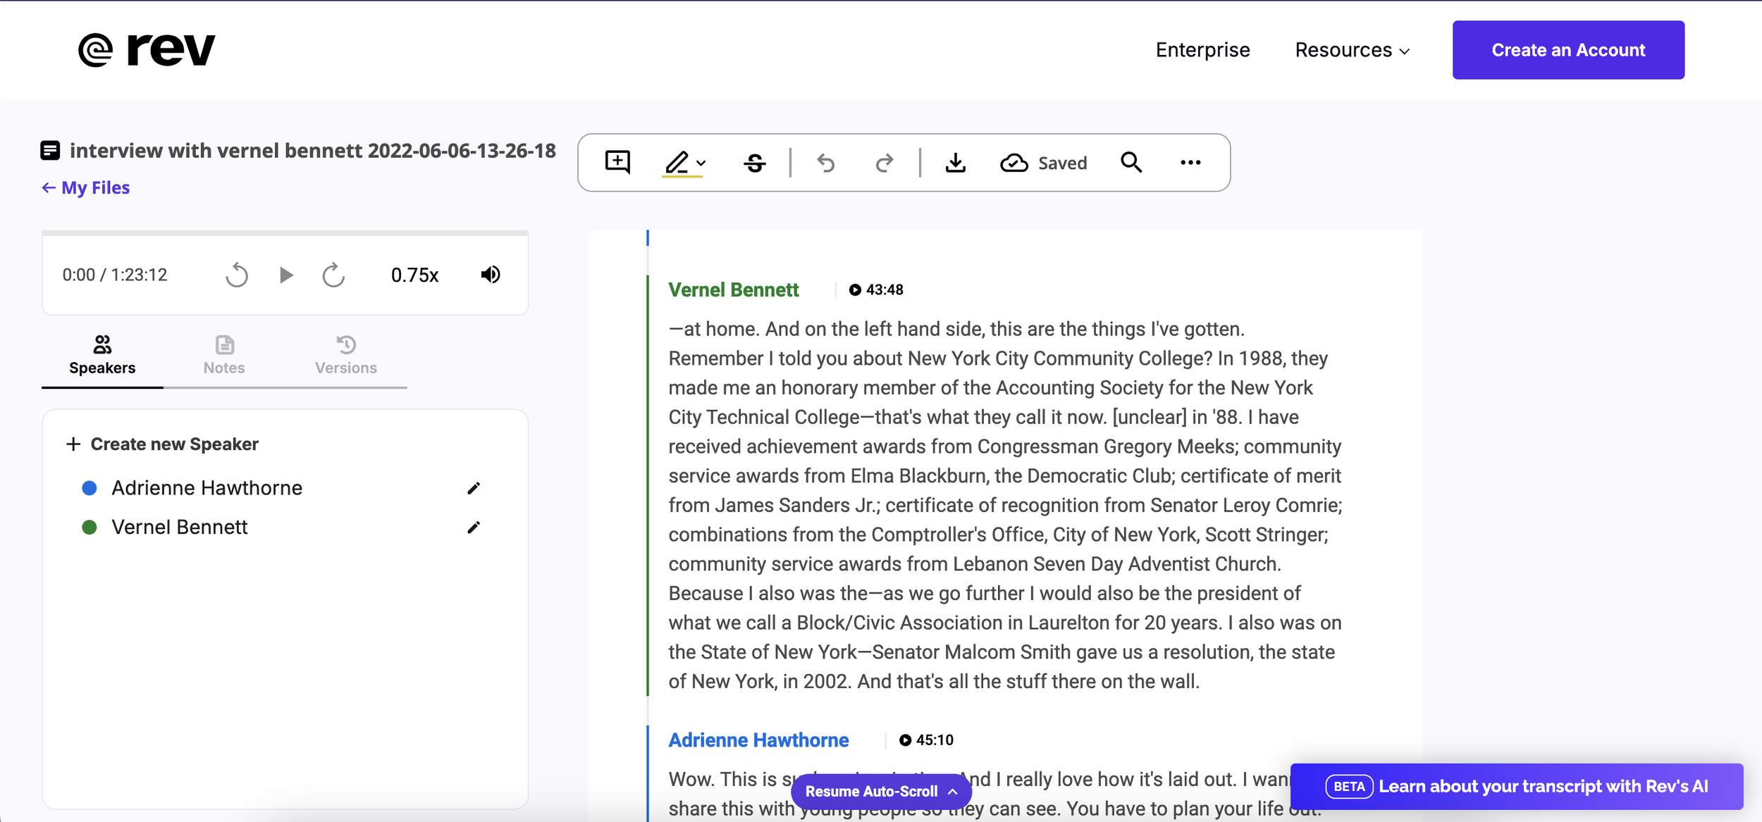Click Create an Account button

coord(1567,50)
